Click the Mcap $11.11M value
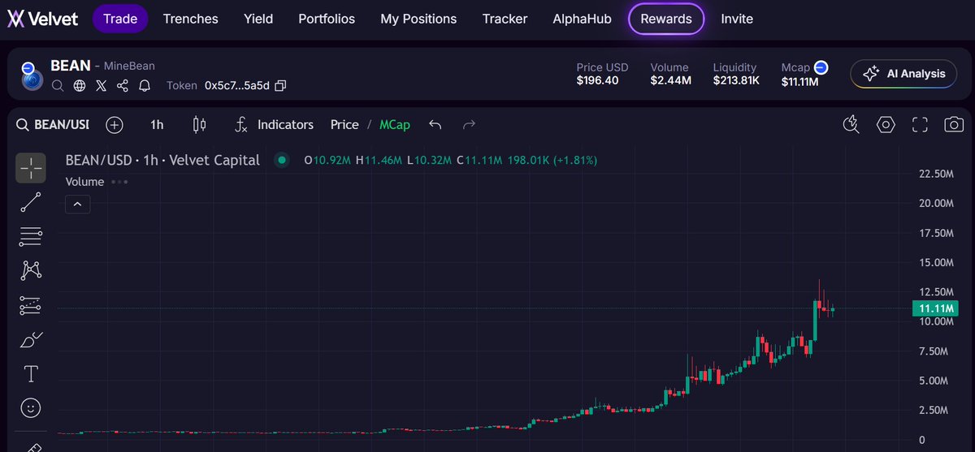 (x=799, y=81)
